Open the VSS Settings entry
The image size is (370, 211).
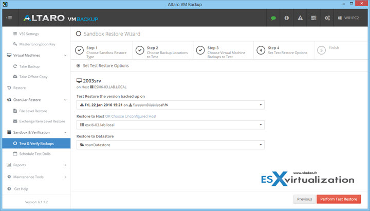coord(29,34)
